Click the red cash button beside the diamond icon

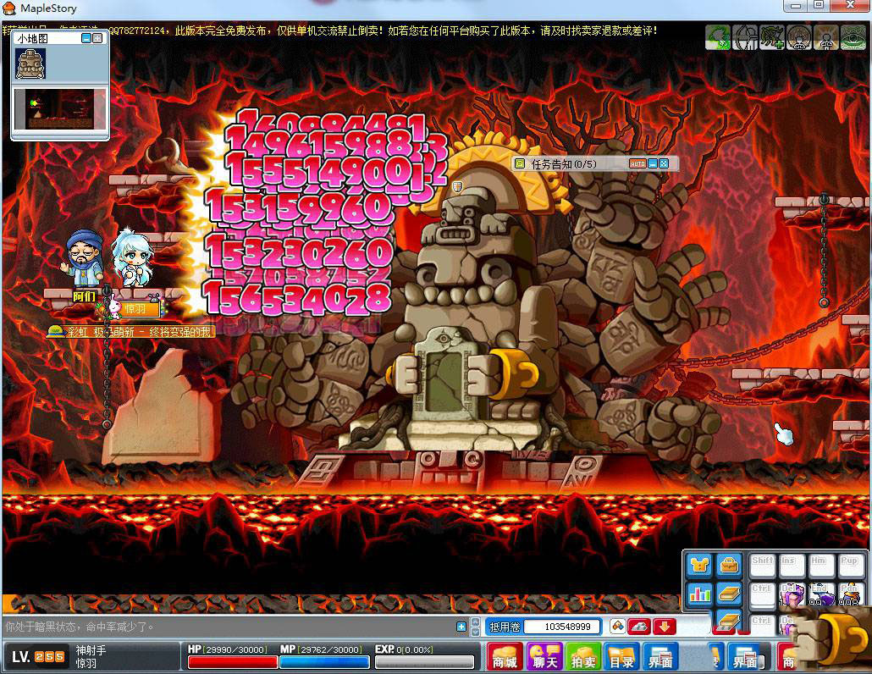(x=639, y=627)
